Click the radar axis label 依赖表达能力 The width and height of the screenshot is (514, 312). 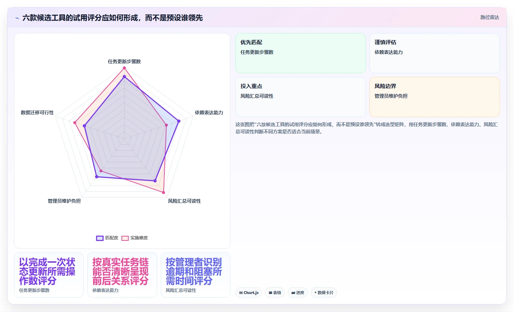pos(209,113)
